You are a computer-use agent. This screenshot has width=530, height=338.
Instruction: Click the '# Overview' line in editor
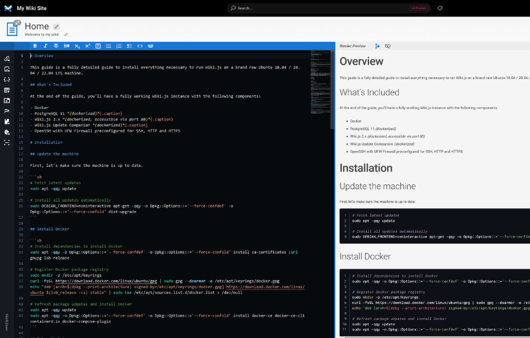42,56
